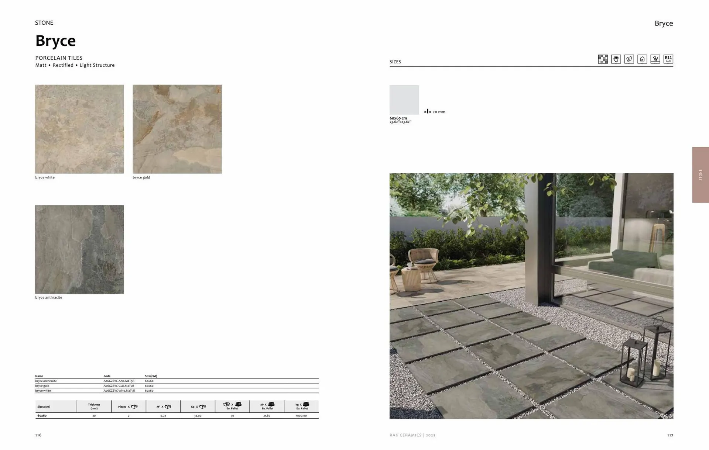Click the box icon in Pieces column
709x450 pixels.
coord(134,406)
